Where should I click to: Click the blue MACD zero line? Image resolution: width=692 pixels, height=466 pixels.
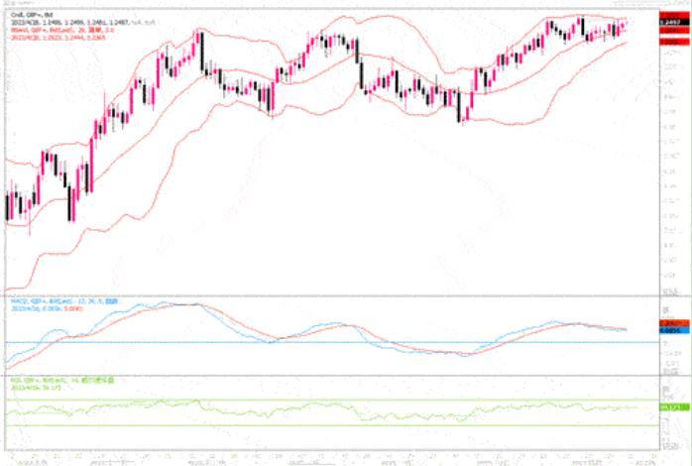click(332, 342)
